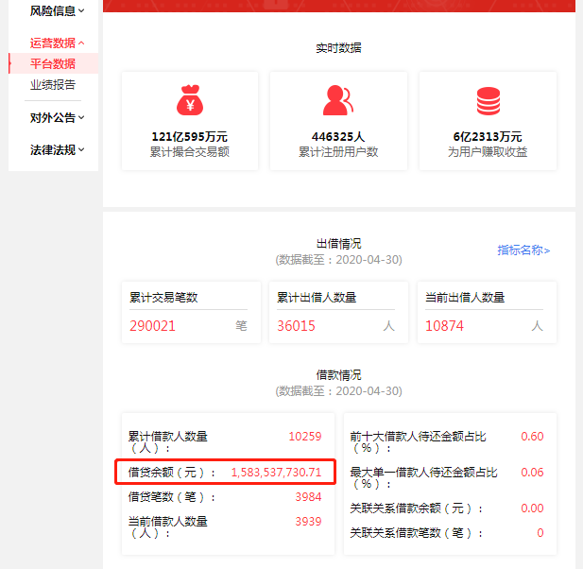This screenshot has width=583, height=569.
Task: Click the users icon above 累计注册用户数
Action: tap(337, 100)
